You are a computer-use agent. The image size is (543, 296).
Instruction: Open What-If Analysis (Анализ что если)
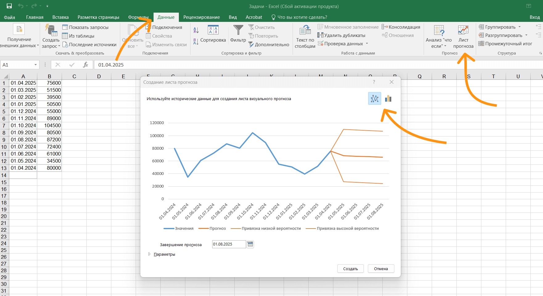coord(438,37)
